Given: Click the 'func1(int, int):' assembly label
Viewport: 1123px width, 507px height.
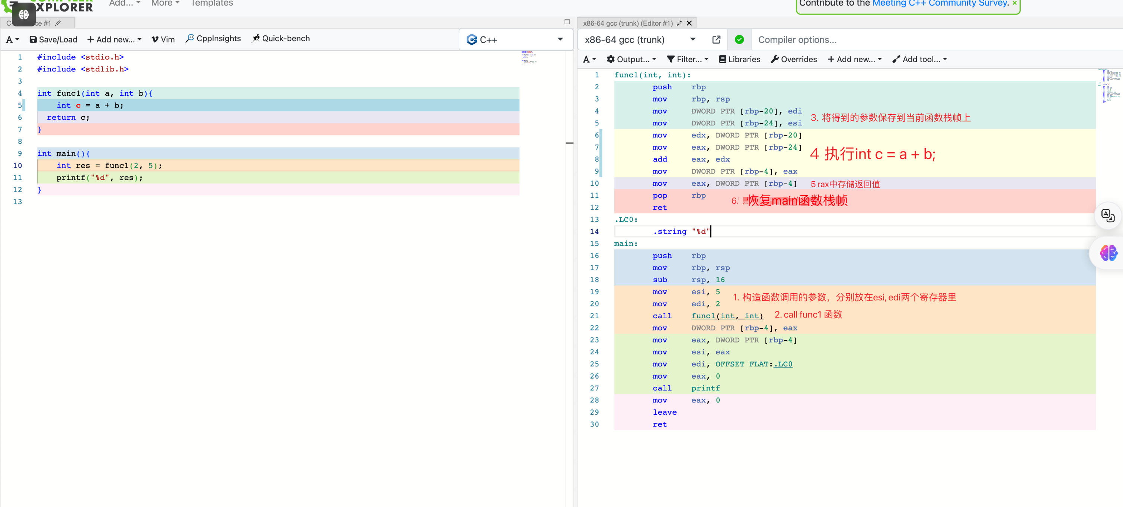Looking at the screenshot, I should pyautogui.click(x=652, y=76).
